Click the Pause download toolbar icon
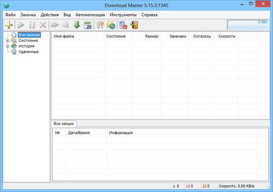The height and width of the screenshot is (192, 273). point(32,25)
